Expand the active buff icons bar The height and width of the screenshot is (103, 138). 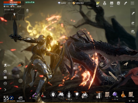point(30,2)
